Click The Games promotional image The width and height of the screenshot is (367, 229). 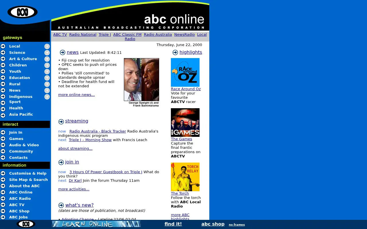pyautogui.click(x=185, y=123)
